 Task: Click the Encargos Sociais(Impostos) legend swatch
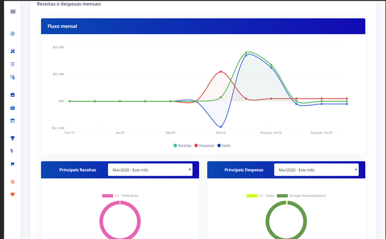[x=282, y=196]
